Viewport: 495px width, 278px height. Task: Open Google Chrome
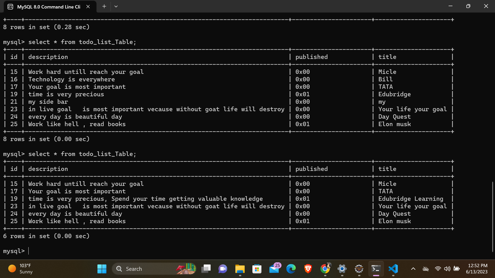[325, 269]
